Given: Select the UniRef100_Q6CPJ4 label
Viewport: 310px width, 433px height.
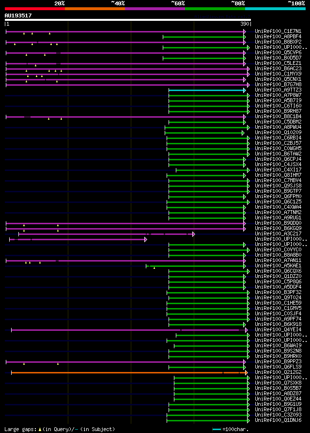Looking at the screenshot, I should tap(278, 159).
